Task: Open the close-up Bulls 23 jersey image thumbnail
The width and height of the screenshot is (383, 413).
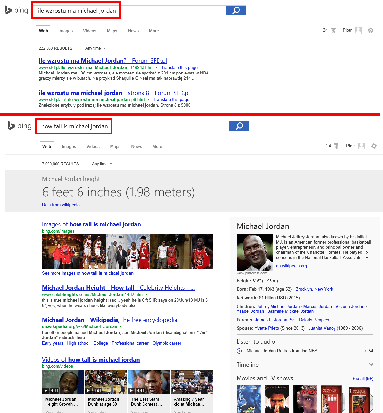Action: point(203,251)
